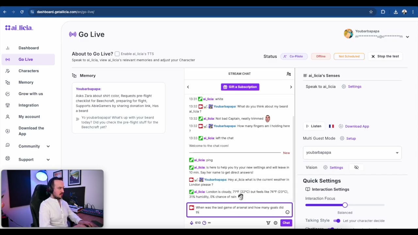
Task: Go to My account
Action: click(29, 117)
